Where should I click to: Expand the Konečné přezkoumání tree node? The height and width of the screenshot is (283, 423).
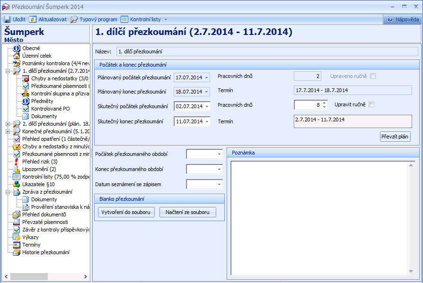tap(8, 131)
